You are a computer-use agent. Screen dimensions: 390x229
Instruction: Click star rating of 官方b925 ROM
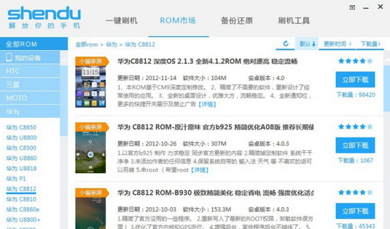click(355, 126)
